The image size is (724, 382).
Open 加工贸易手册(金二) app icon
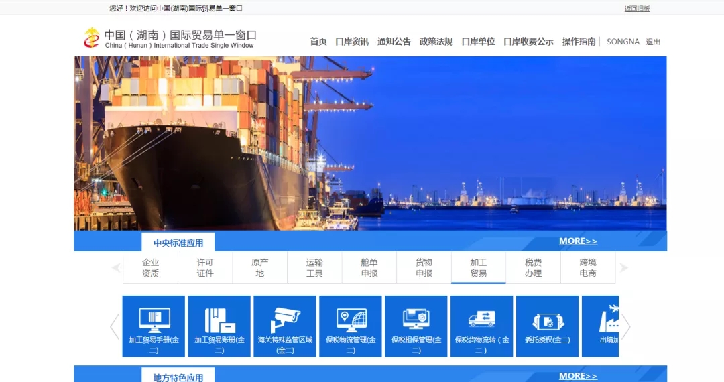point(154,326)
